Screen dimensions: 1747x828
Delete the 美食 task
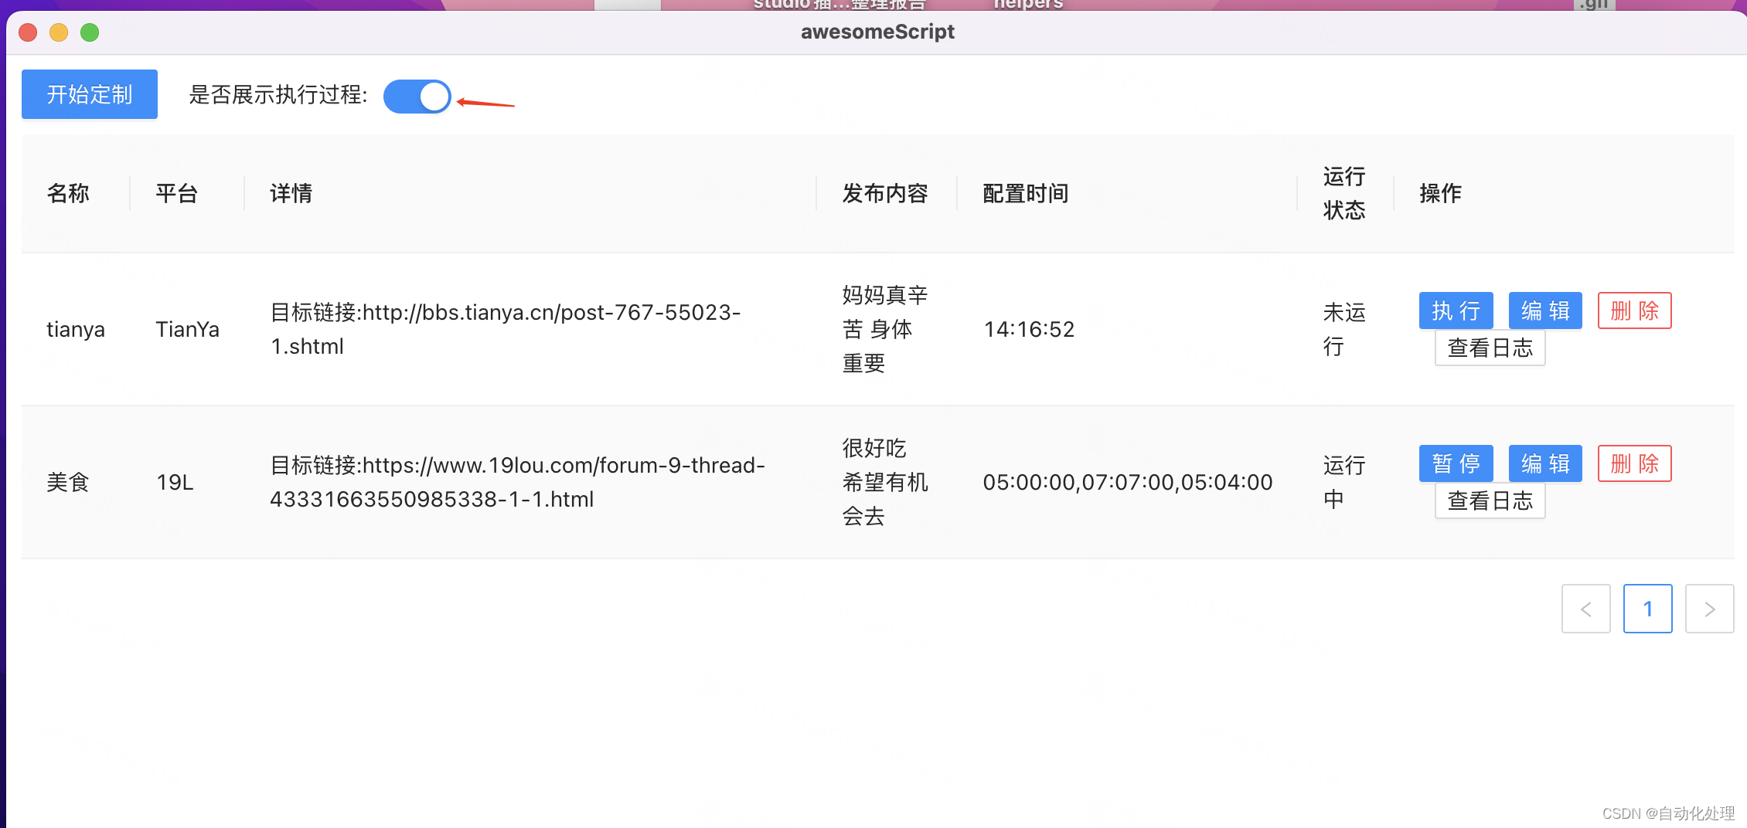[1634, 463]
